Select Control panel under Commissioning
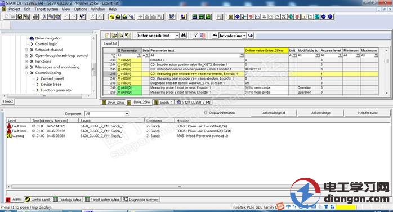 click(x=52, y=78)
